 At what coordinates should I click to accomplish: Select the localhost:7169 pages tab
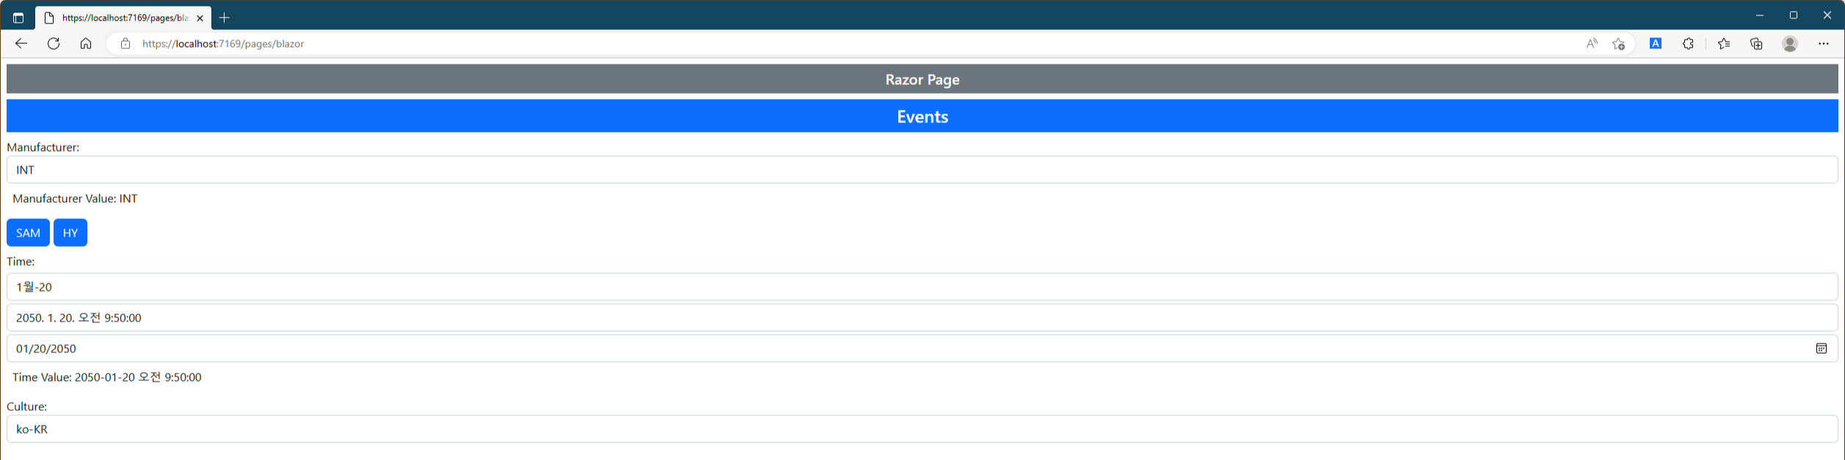coord(123,18)
